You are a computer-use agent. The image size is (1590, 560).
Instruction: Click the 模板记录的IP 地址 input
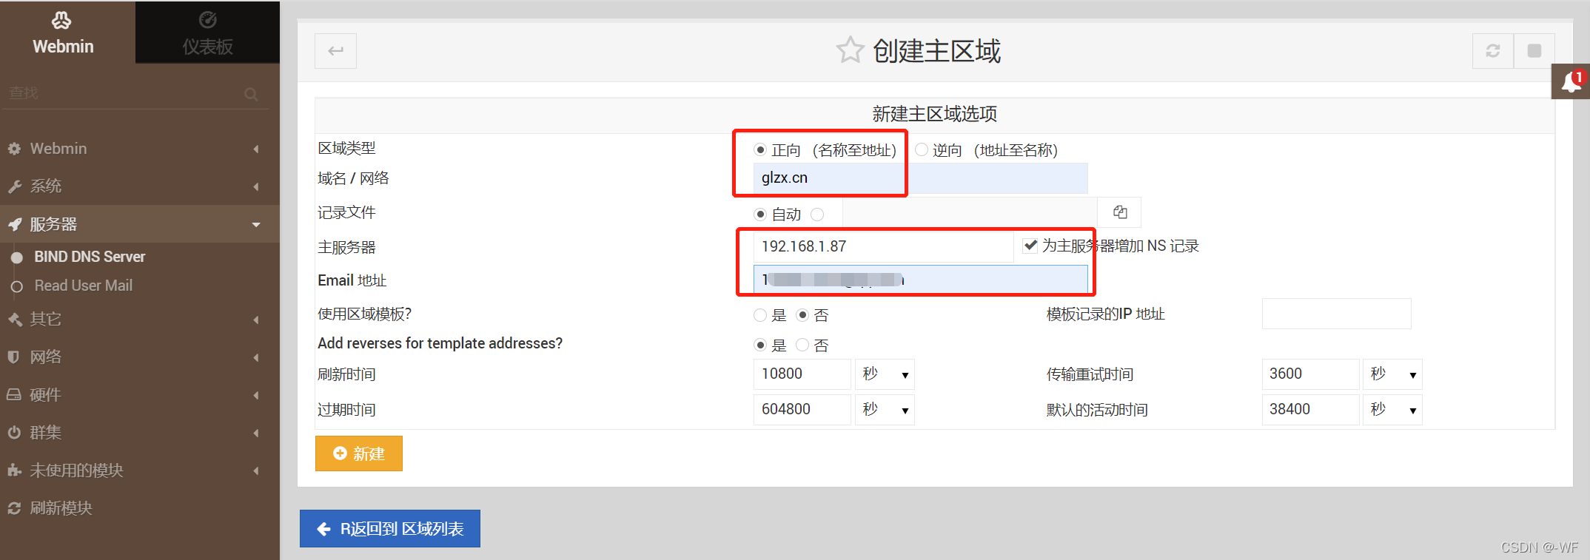(1336, 314)
